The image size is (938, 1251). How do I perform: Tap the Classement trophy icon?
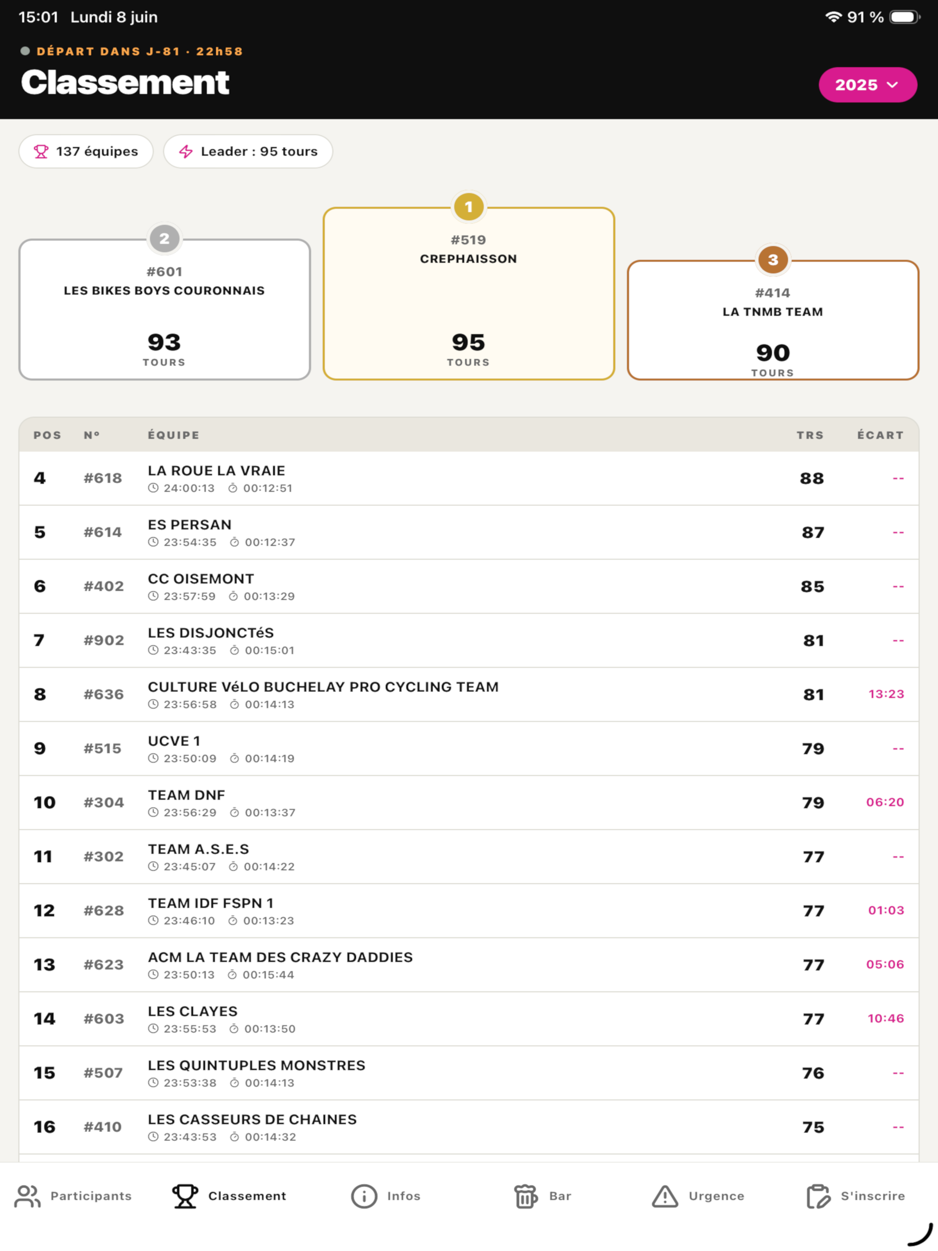point(185,1196)
